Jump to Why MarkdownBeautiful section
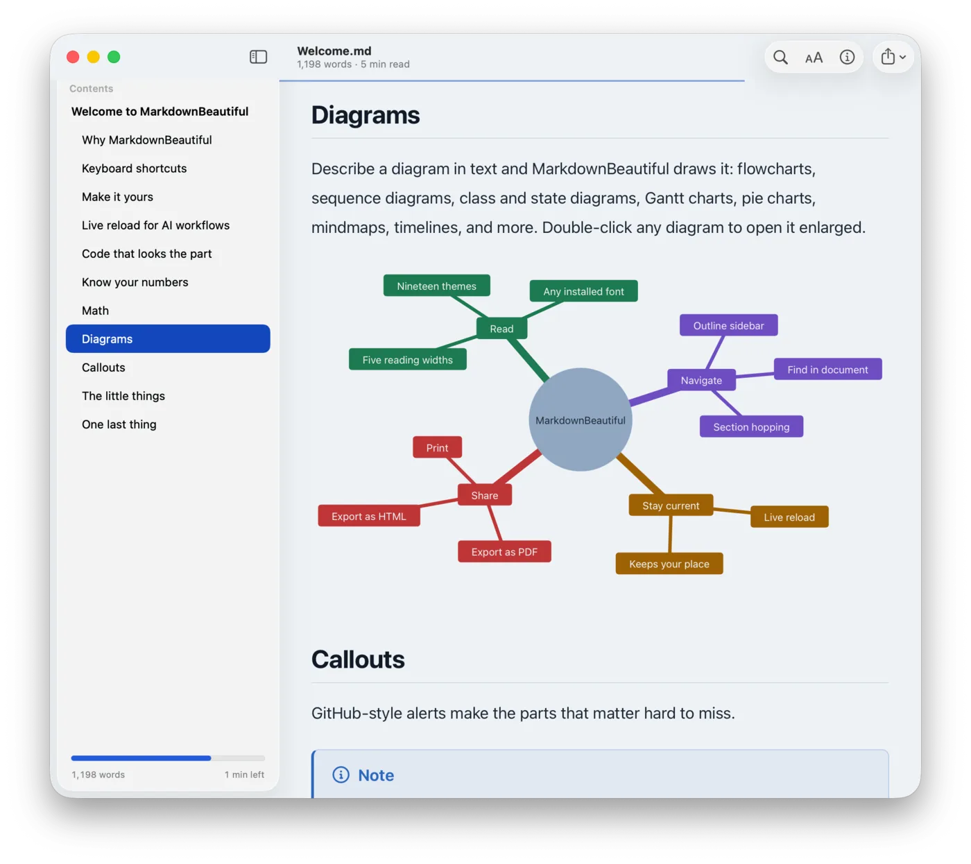This screenshot has width=971, height=864. pyautogui.click(x=147, y=140)
